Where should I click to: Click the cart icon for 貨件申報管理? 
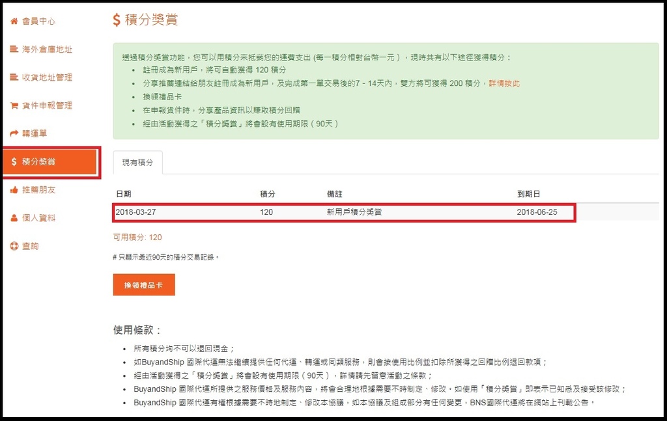pos(14,105)
